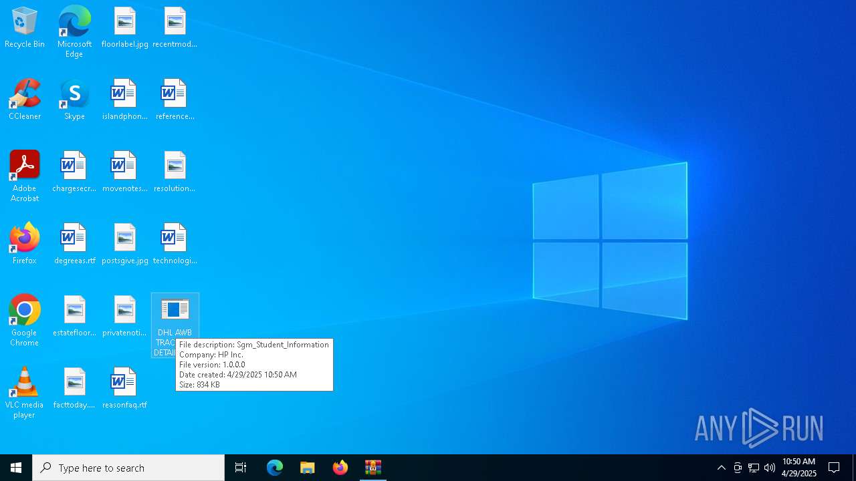Select the VLC media player shortcut
This screenshot has width=856, height=481.
[x=25, y=393]
